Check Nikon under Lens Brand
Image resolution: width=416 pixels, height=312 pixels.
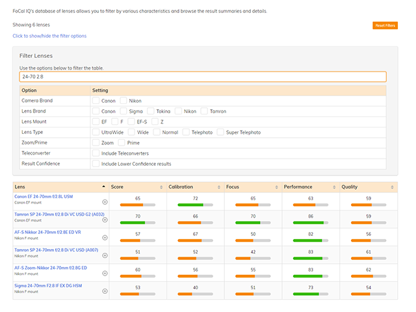(x=178, y=111)
